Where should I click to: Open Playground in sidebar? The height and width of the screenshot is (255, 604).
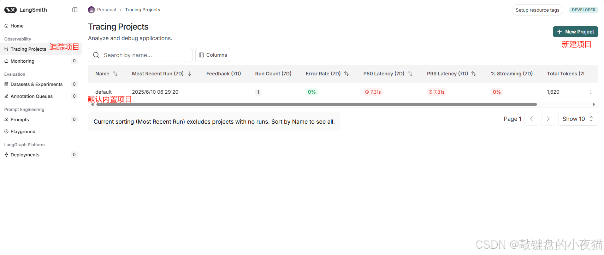click(41, 131)
